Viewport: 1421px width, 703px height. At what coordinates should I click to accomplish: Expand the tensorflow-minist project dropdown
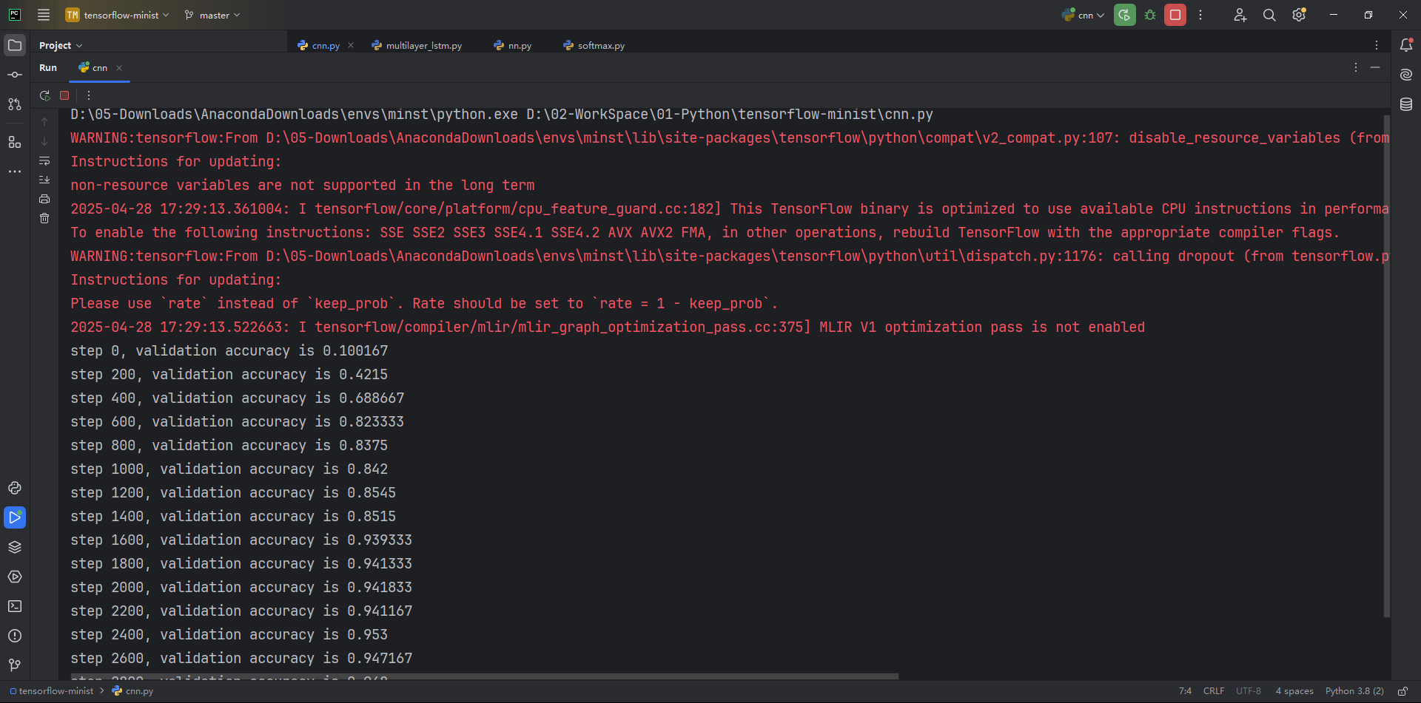(118, 15)
